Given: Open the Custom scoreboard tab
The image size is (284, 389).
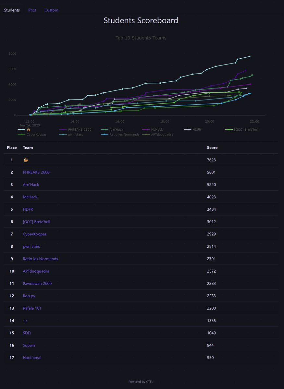Looking at the screenshot, I should tap(51, 10).
